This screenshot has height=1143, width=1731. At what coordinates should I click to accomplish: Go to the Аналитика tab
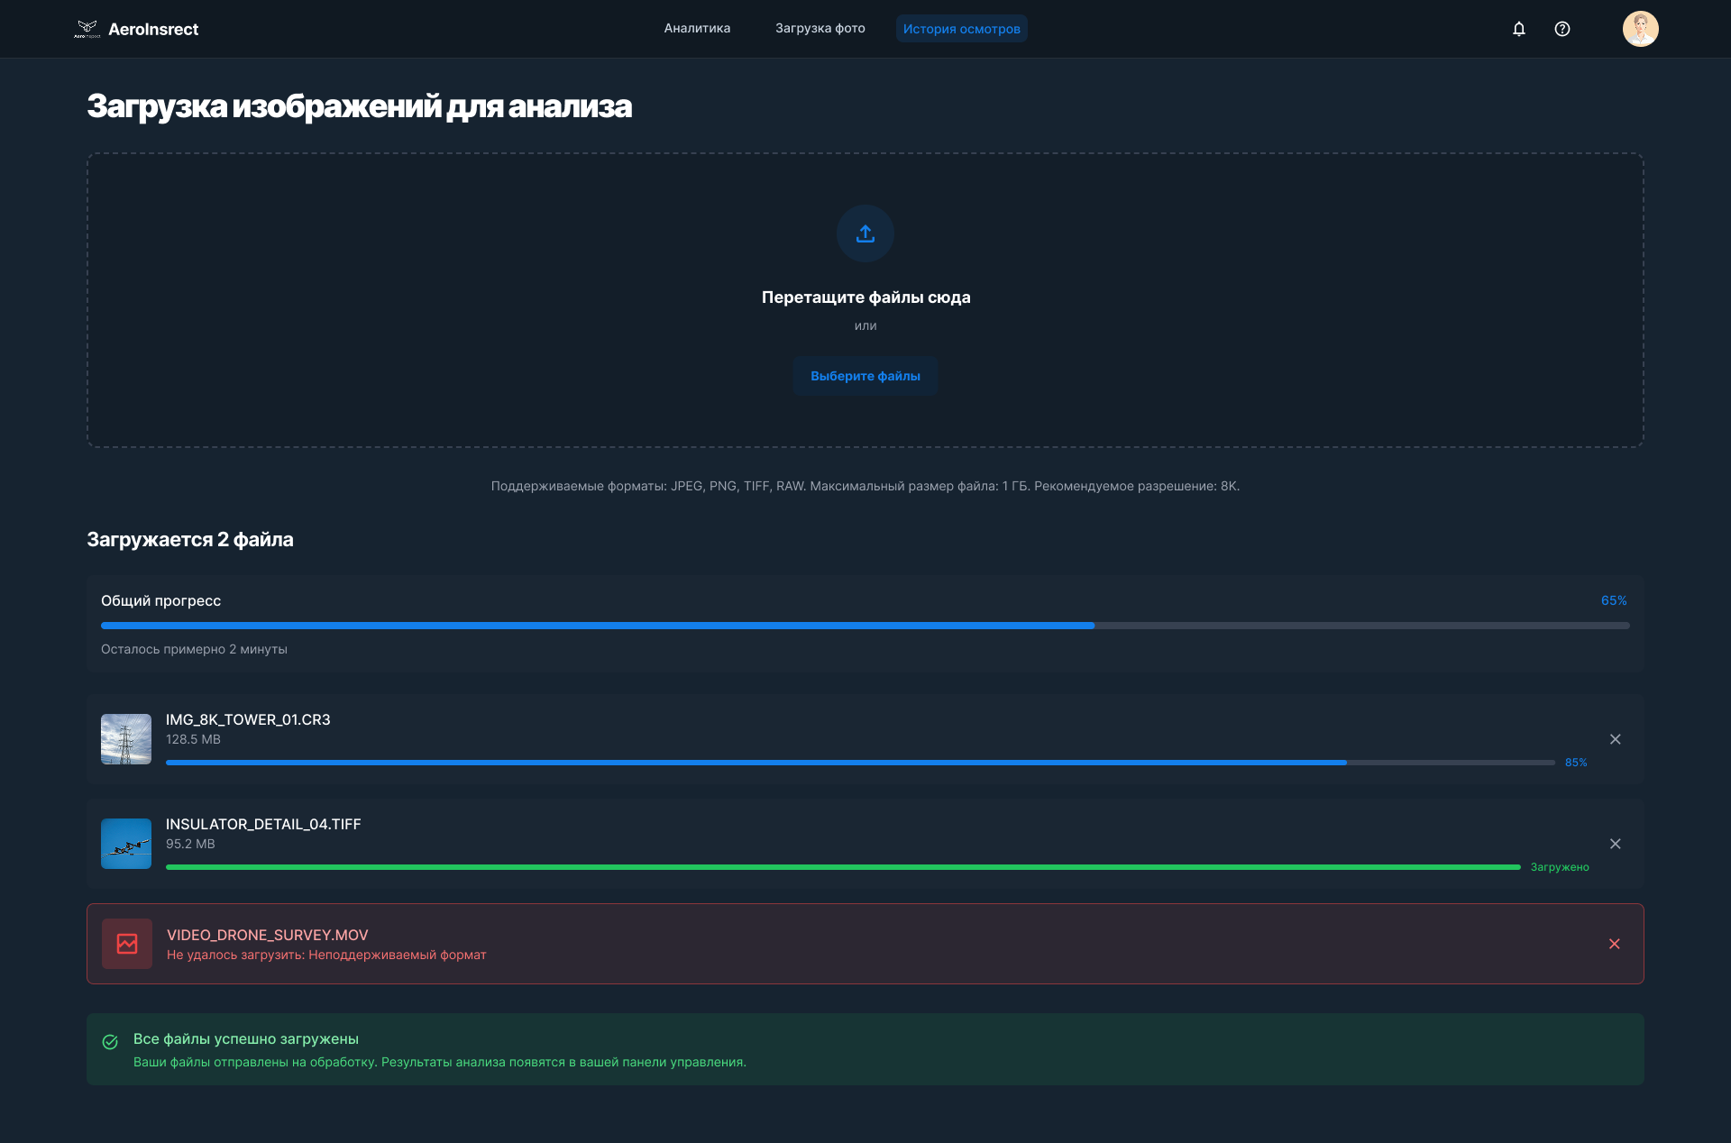pyautogui.click(x=697, y=29)
